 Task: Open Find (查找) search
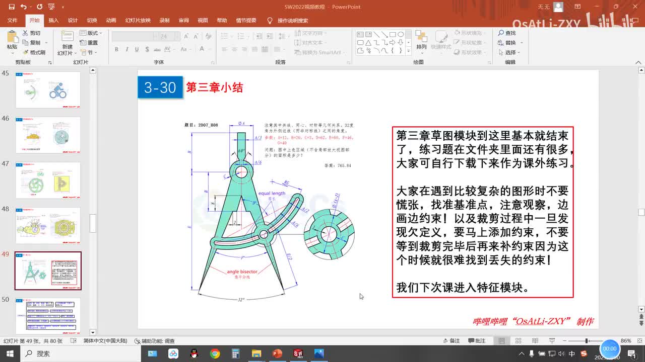(x=507, y=33)
